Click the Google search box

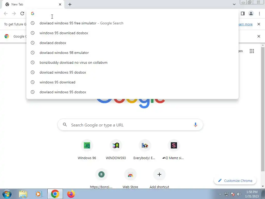click(130, 125)
